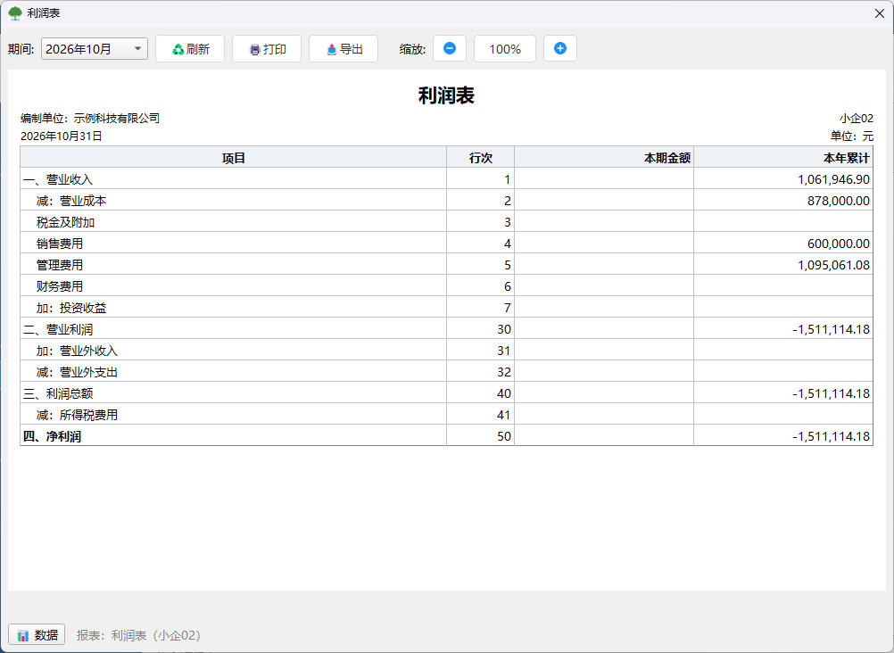Click the 导出 export button

(x=344, y=49)
